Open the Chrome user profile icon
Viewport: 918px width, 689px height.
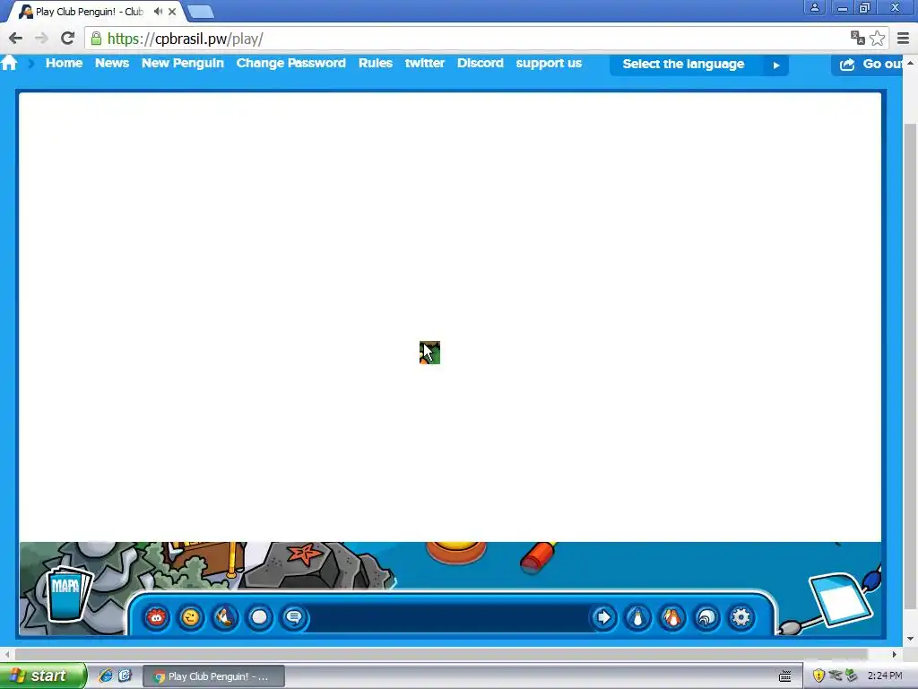pos(815,7)
